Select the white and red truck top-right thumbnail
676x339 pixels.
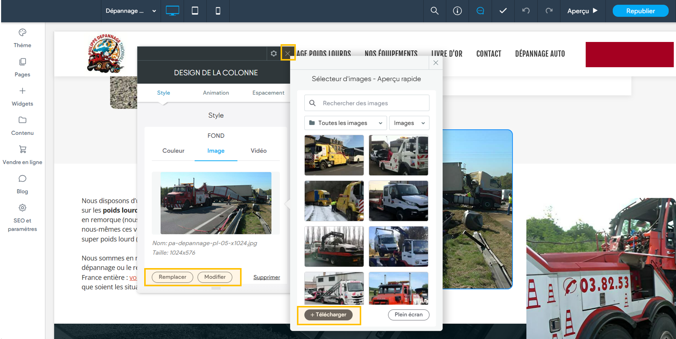(398, 155)
